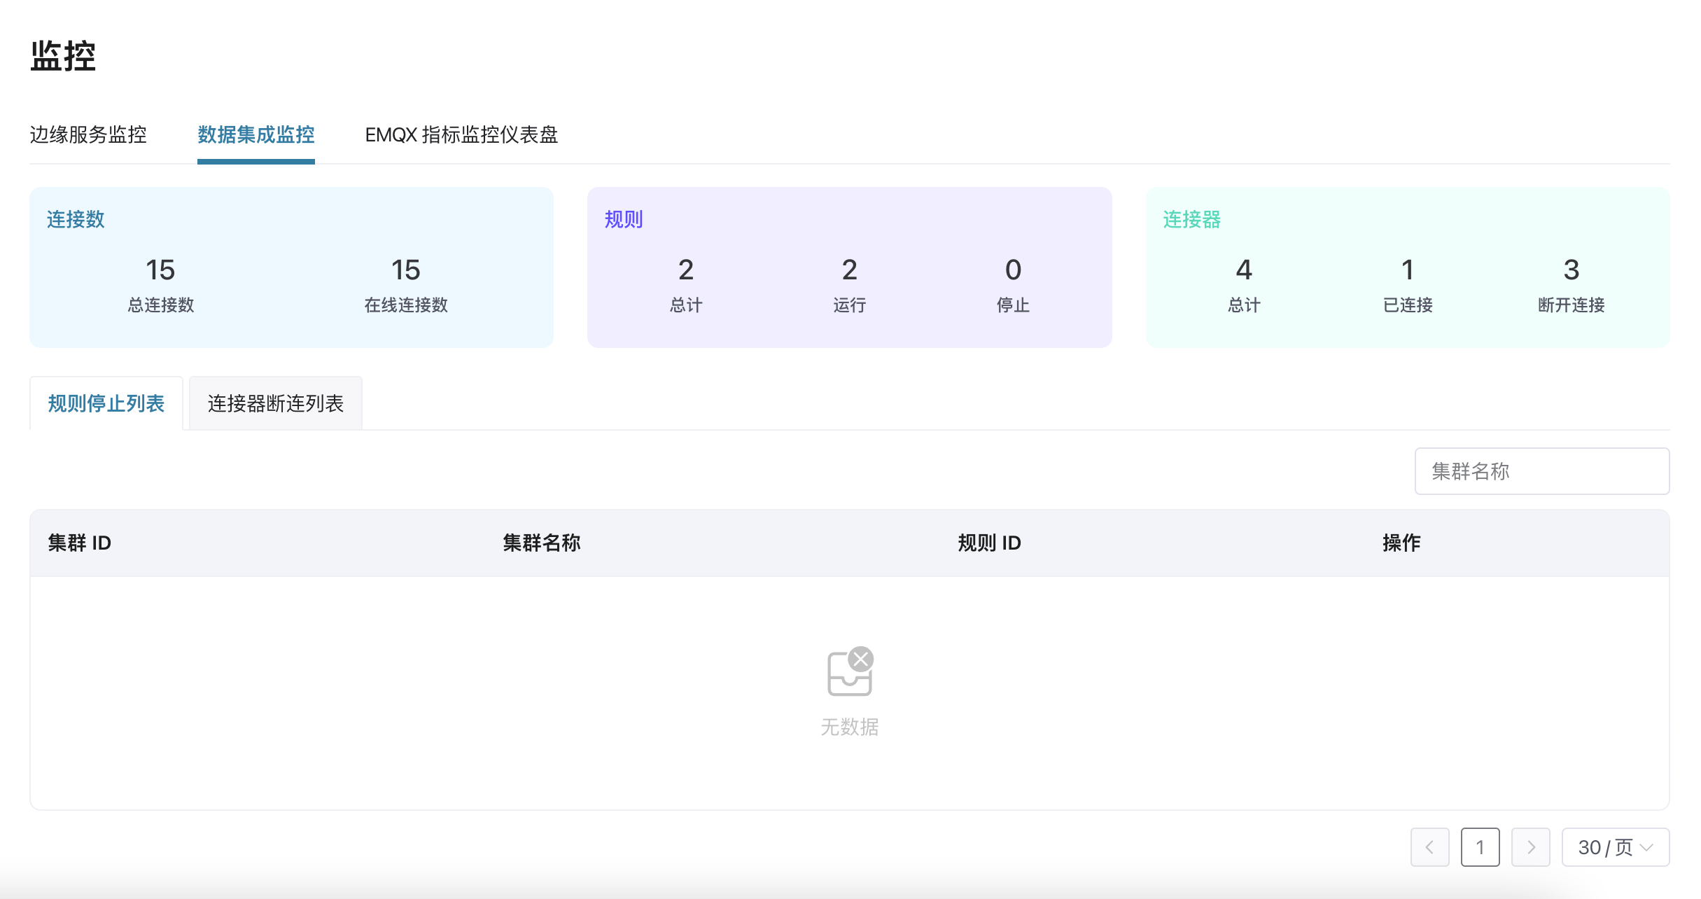Switch to 边缘服务监控 tab

coord(88,134)
